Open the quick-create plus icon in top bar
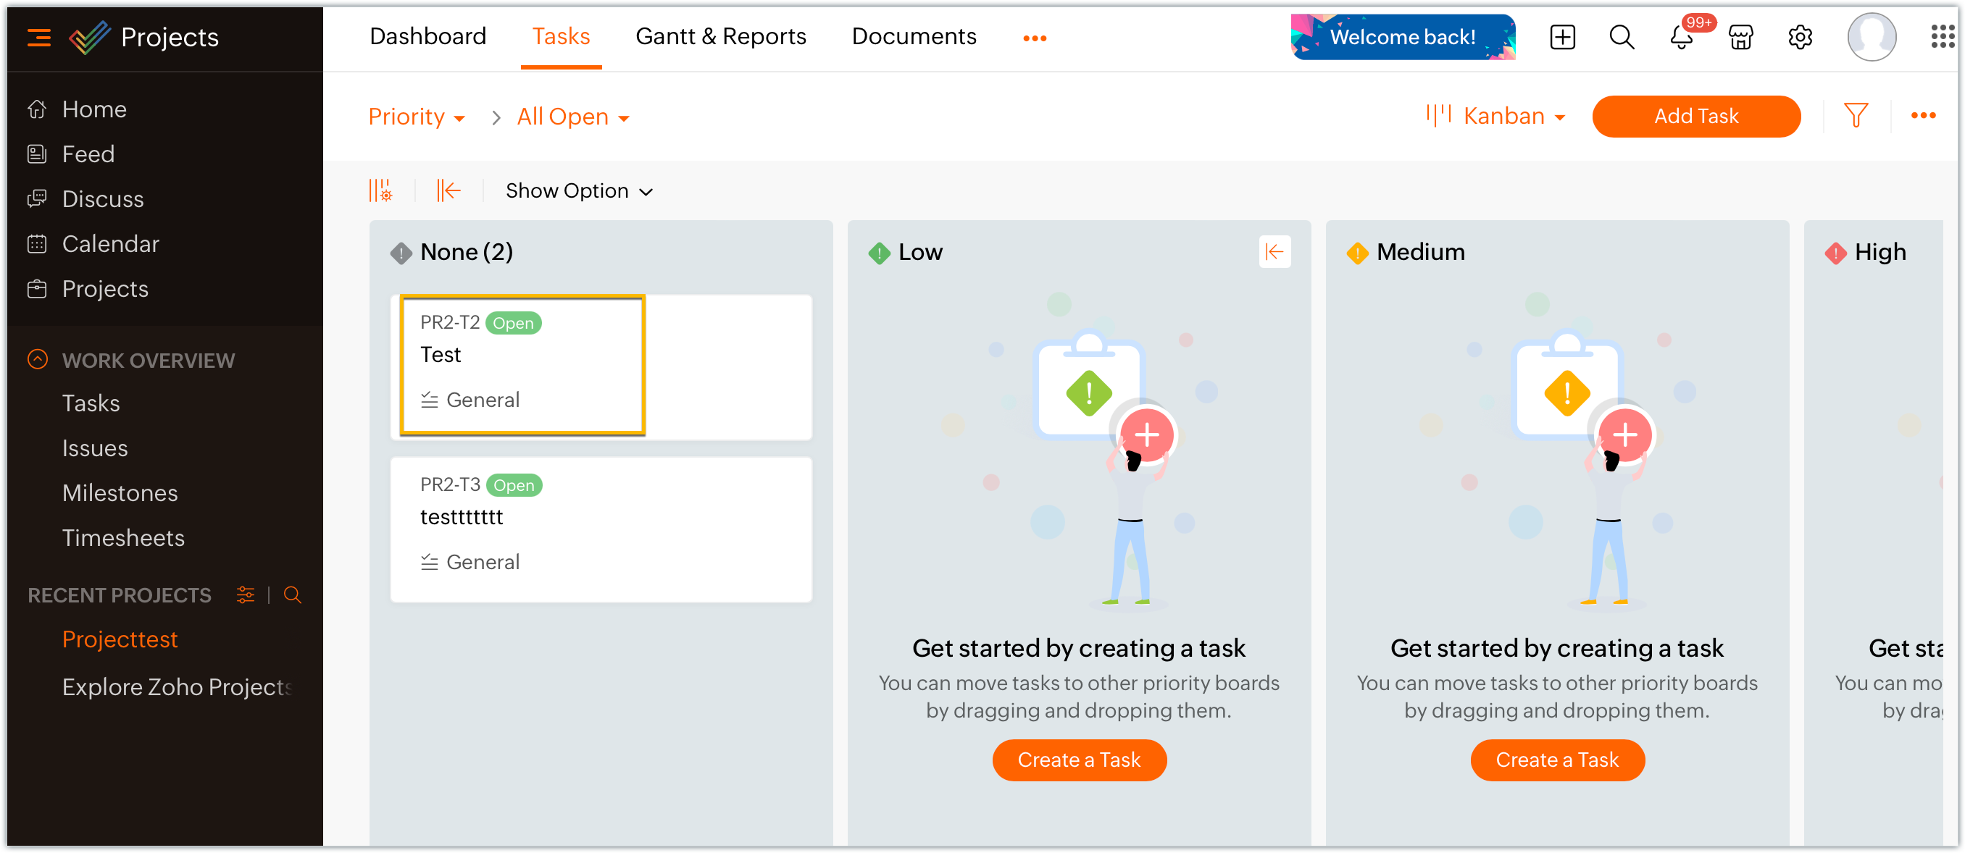Image resolution: width=1965 pixels, height=853 pixels. (1562, 37)
